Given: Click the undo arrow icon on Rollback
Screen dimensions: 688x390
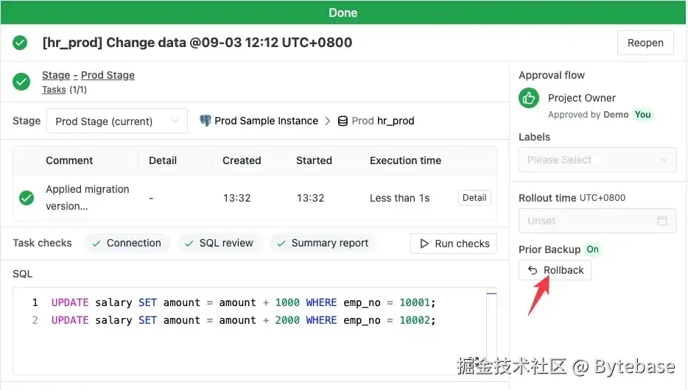Looking at the screenshot, I should pos(533,270).
